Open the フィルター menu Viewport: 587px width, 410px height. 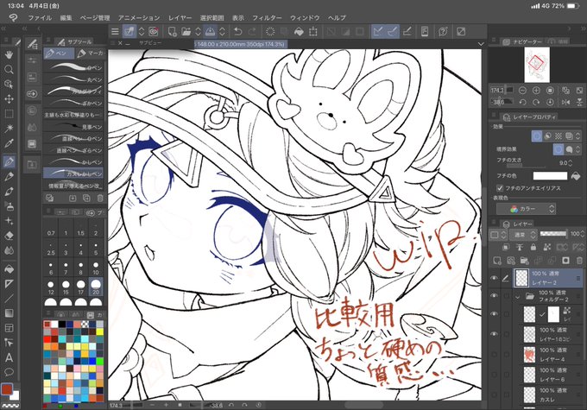click(x=267, y=17)
